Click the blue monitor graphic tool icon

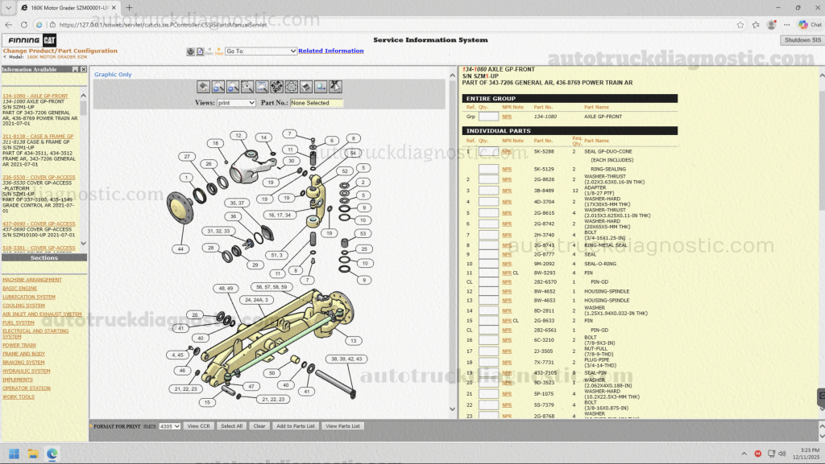(321, 87)
